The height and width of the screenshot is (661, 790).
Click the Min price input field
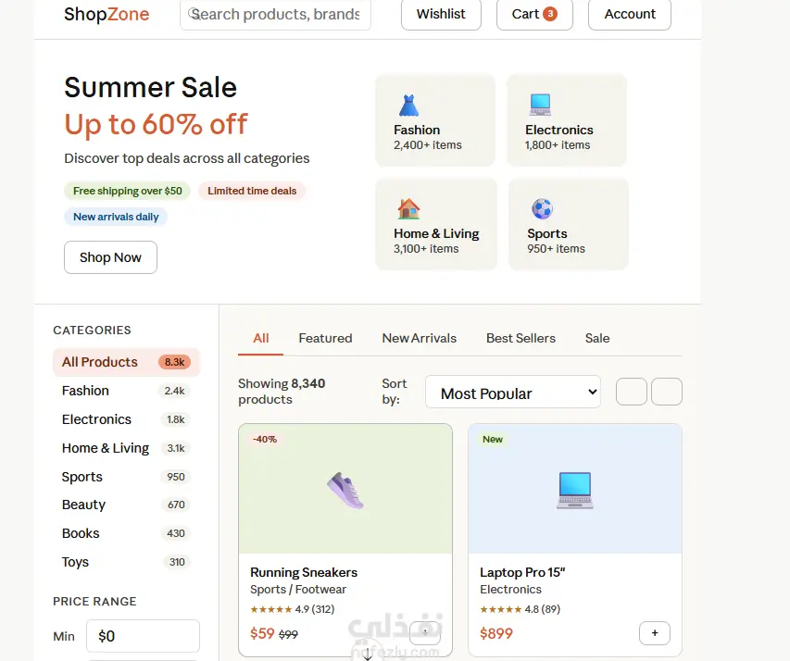tap(143, 636)
